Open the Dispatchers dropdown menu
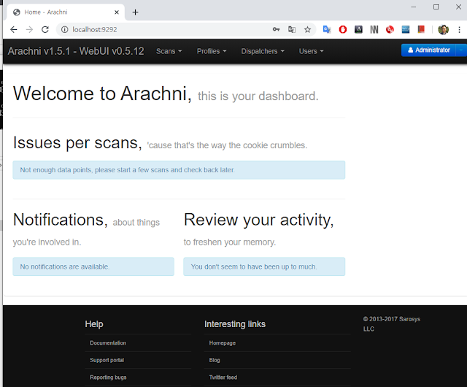Image resolution: width=467 pixels, height=387 pixels. tap(263, 51)
